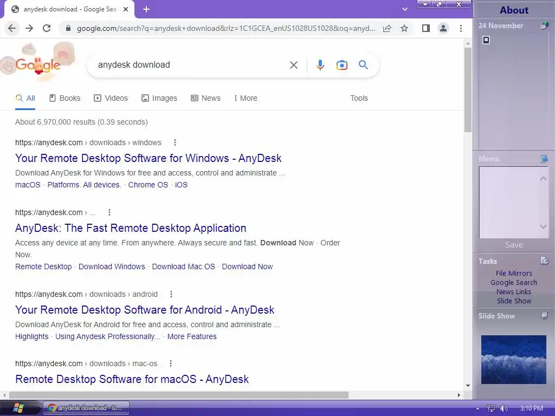The width and height of the screenshot is (555, 416).
Task: Open AnyDesk: The Fast Remote Desktop Application
Action: point(131,228)
